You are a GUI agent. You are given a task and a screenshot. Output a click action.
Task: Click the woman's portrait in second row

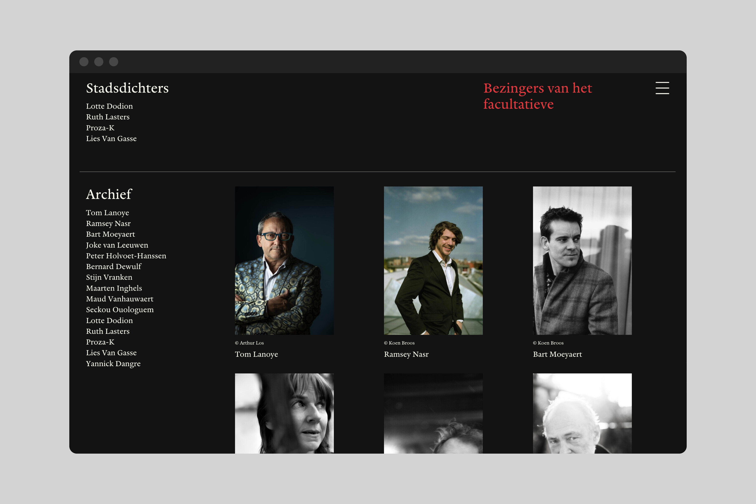pyautogui.click(x=284, y=413)
